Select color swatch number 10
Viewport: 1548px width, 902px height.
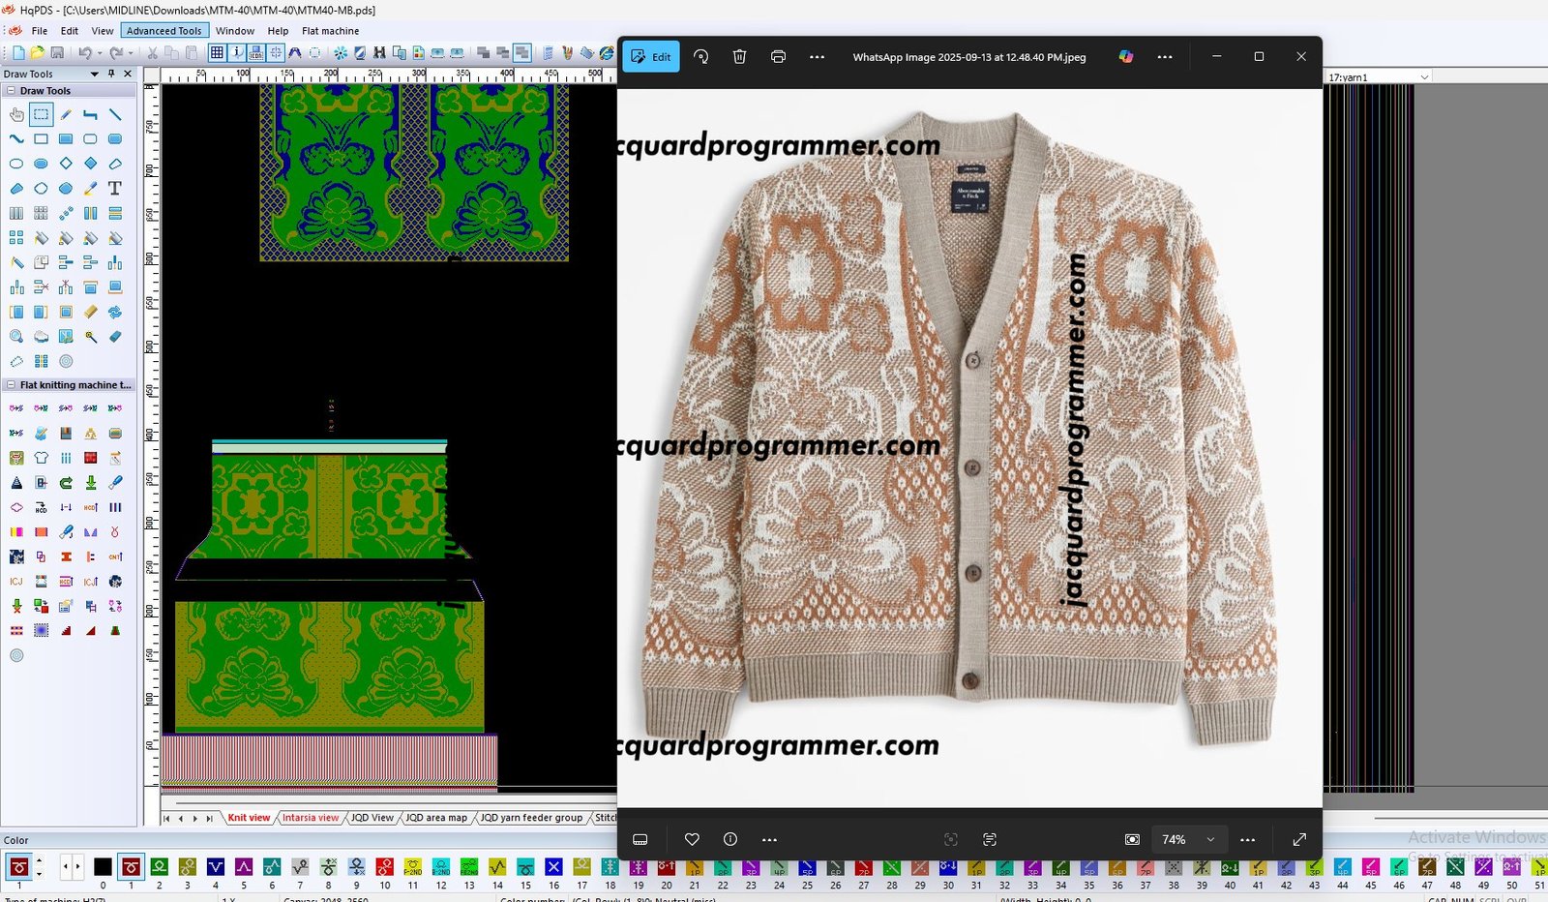pyautogui.click(x=385, y=867)
